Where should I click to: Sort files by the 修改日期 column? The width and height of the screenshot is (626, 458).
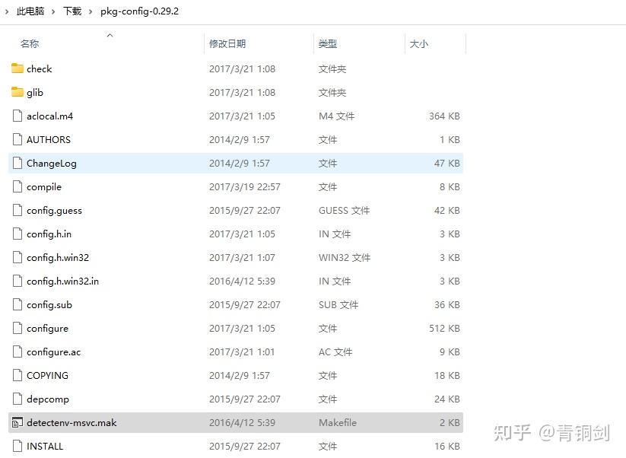(227, 43)
